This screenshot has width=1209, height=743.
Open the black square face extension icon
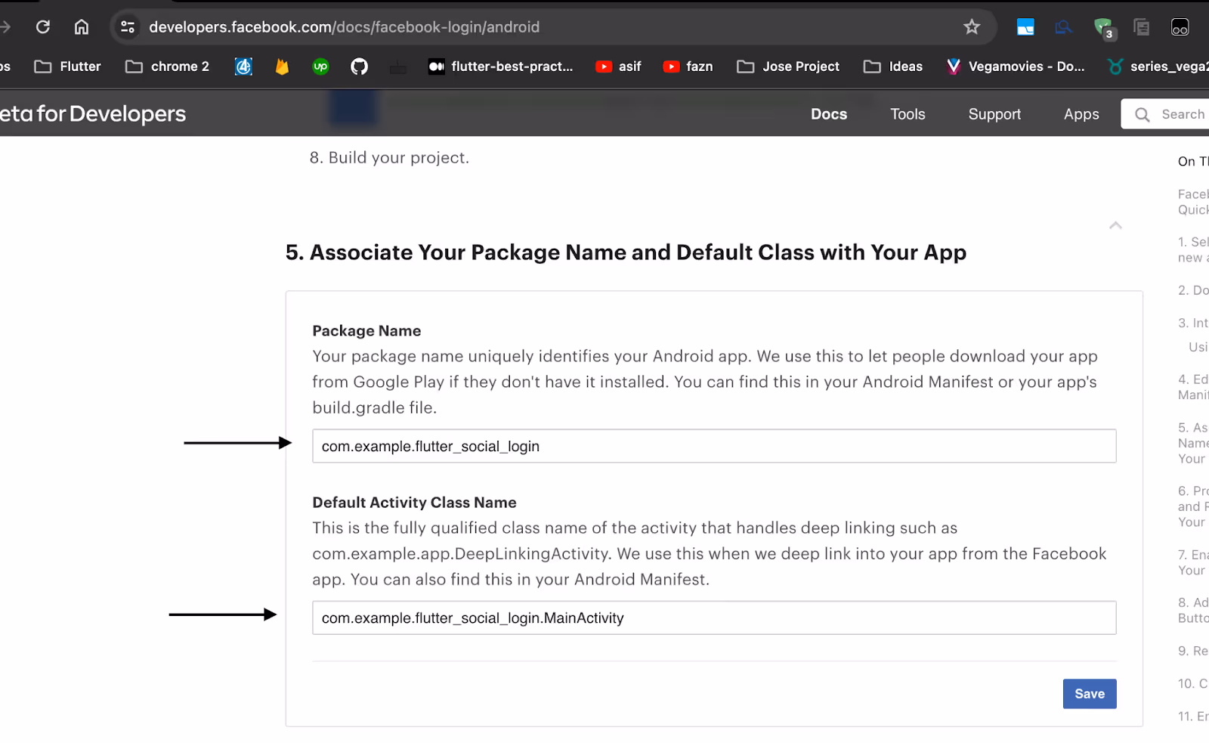pyautogui.click(x=1180, y=27)
